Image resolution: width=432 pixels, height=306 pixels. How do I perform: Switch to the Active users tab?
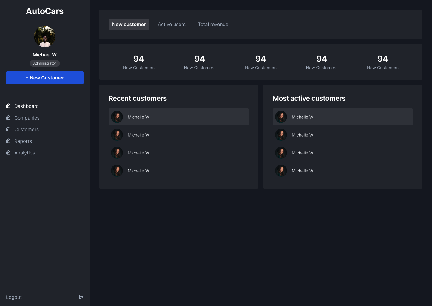pos(172,25)
